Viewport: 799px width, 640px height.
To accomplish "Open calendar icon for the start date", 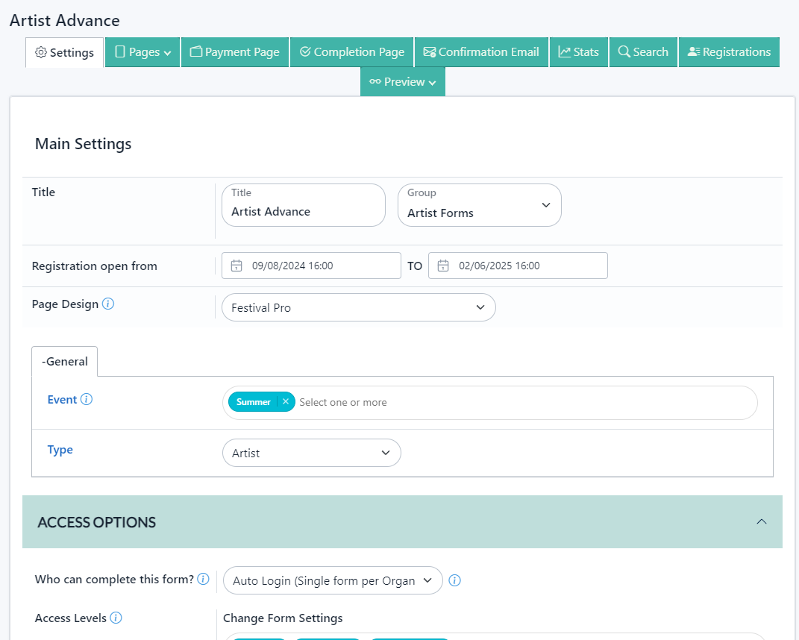I will point(236,266).
